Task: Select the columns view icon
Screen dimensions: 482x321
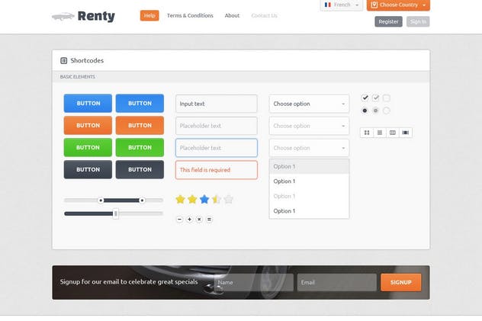Action: coord(393,133)
